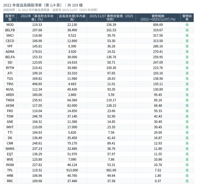The image size is (197, 187).
Task: Select the 追高成本價(年內最高) column header
Action: (72, 17)
